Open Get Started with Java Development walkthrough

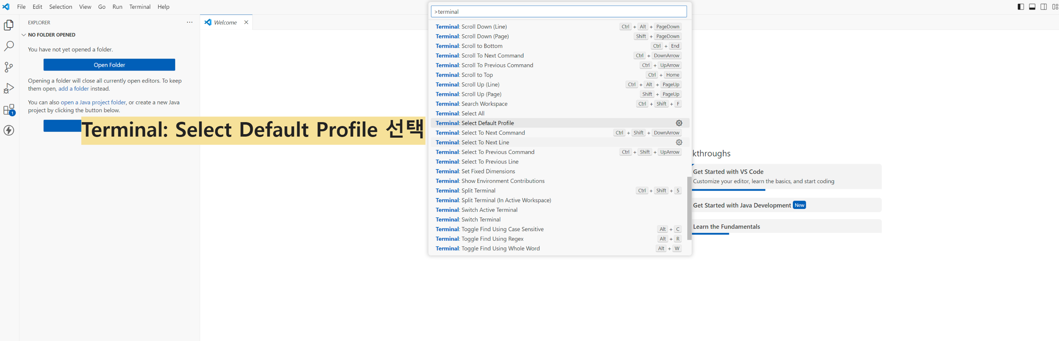[787, 205]
